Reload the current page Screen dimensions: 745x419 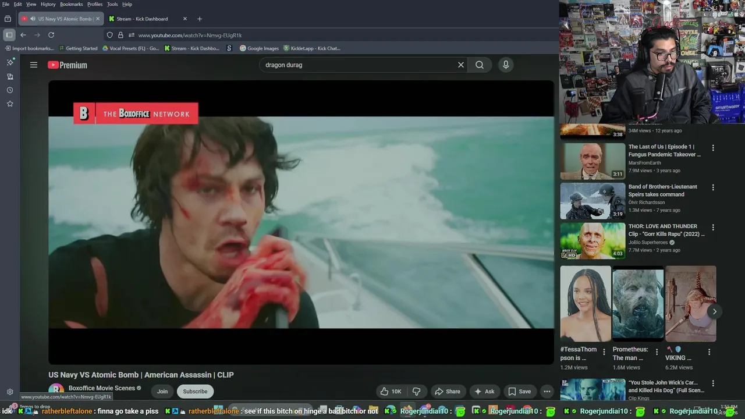[51, 35]
